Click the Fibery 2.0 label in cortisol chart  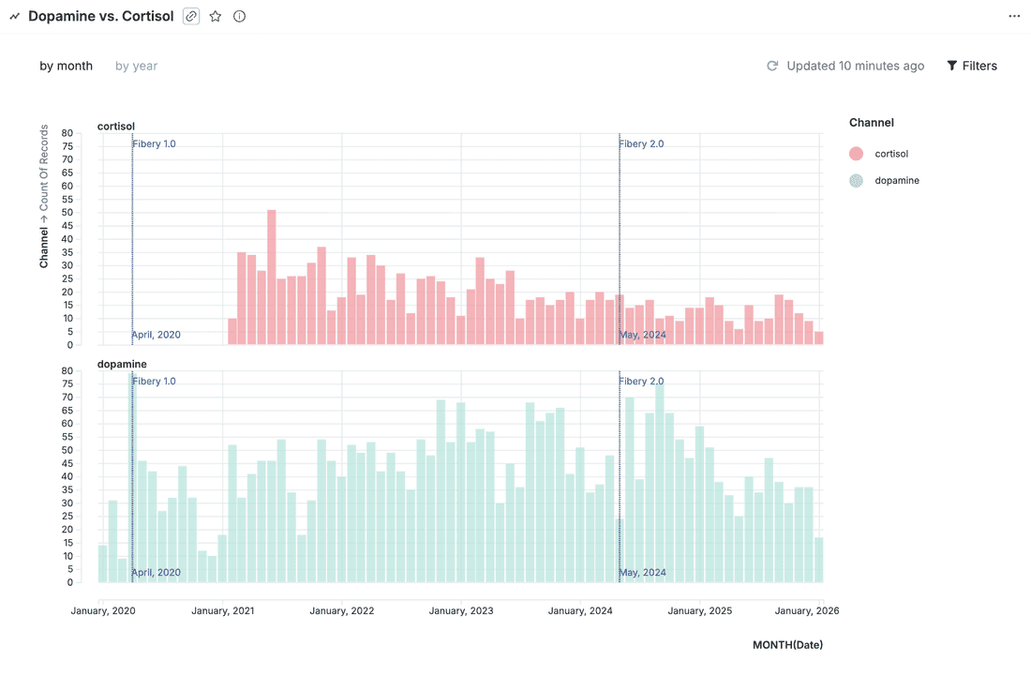click(641, 144)
